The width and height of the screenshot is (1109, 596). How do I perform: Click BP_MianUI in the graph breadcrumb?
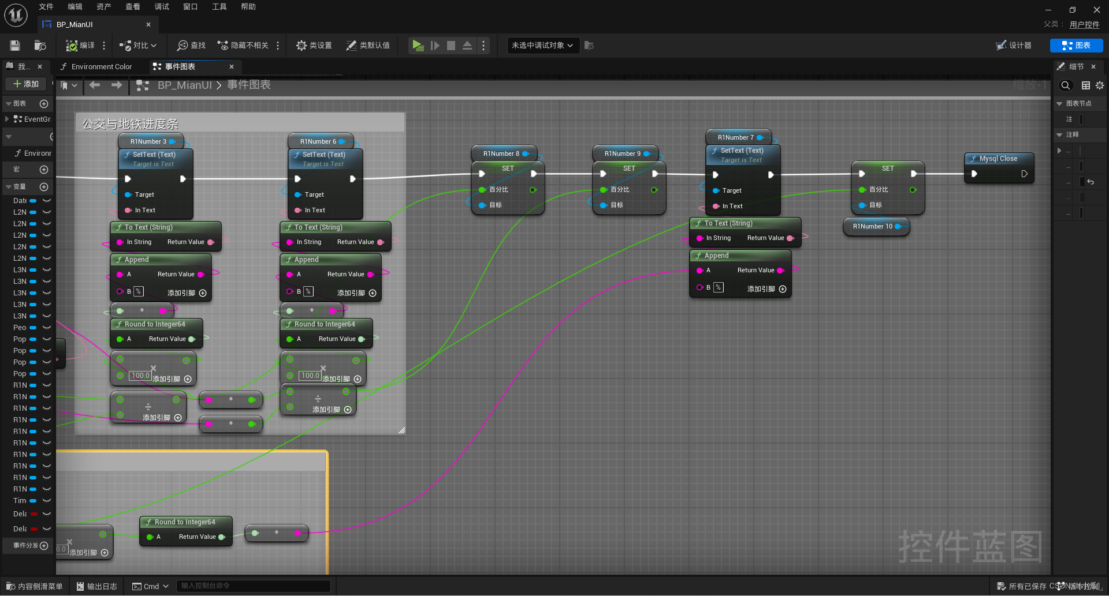tap(185, 85)
